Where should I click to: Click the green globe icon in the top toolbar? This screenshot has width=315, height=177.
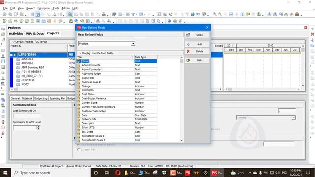[x=192, y=14]
